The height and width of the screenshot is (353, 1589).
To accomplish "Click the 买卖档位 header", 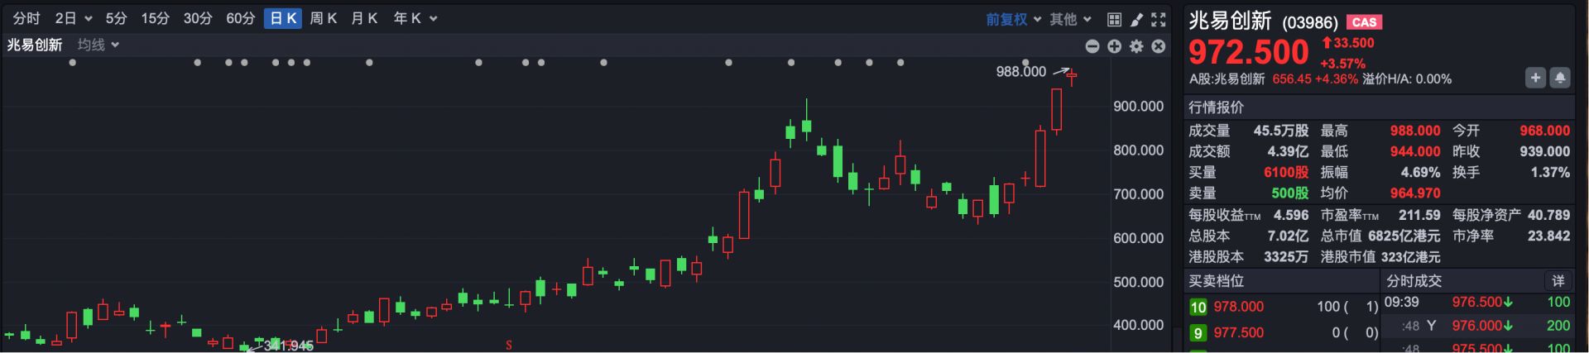I will (x=1216, y=281).
